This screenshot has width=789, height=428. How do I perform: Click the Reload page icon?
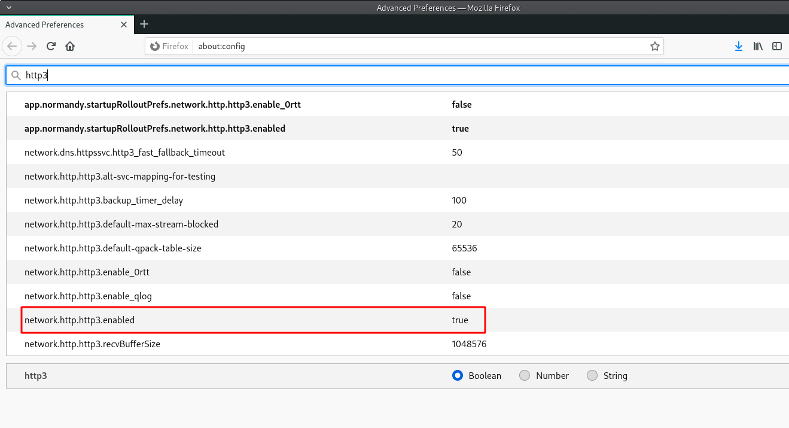pyautogui.click(x=51, y=46)
